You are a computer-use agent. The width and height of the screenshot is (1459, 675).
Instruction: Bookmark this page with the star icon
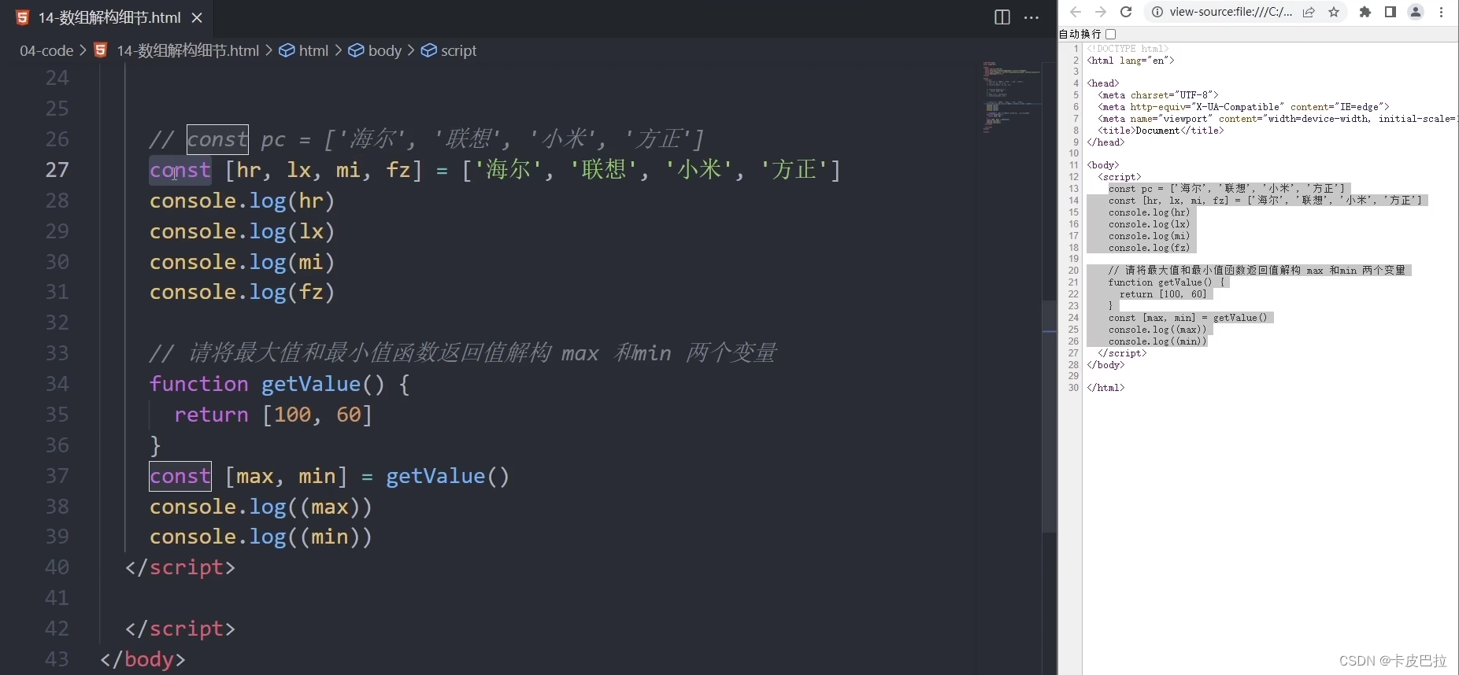pyautogui.click(x=1334, y=12)
